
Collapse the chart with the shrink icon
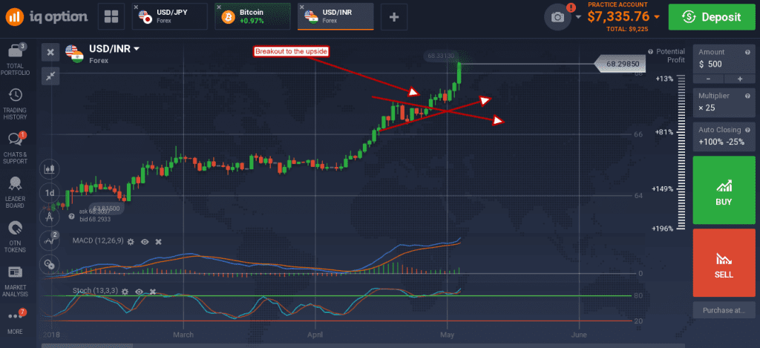(50, 76)
